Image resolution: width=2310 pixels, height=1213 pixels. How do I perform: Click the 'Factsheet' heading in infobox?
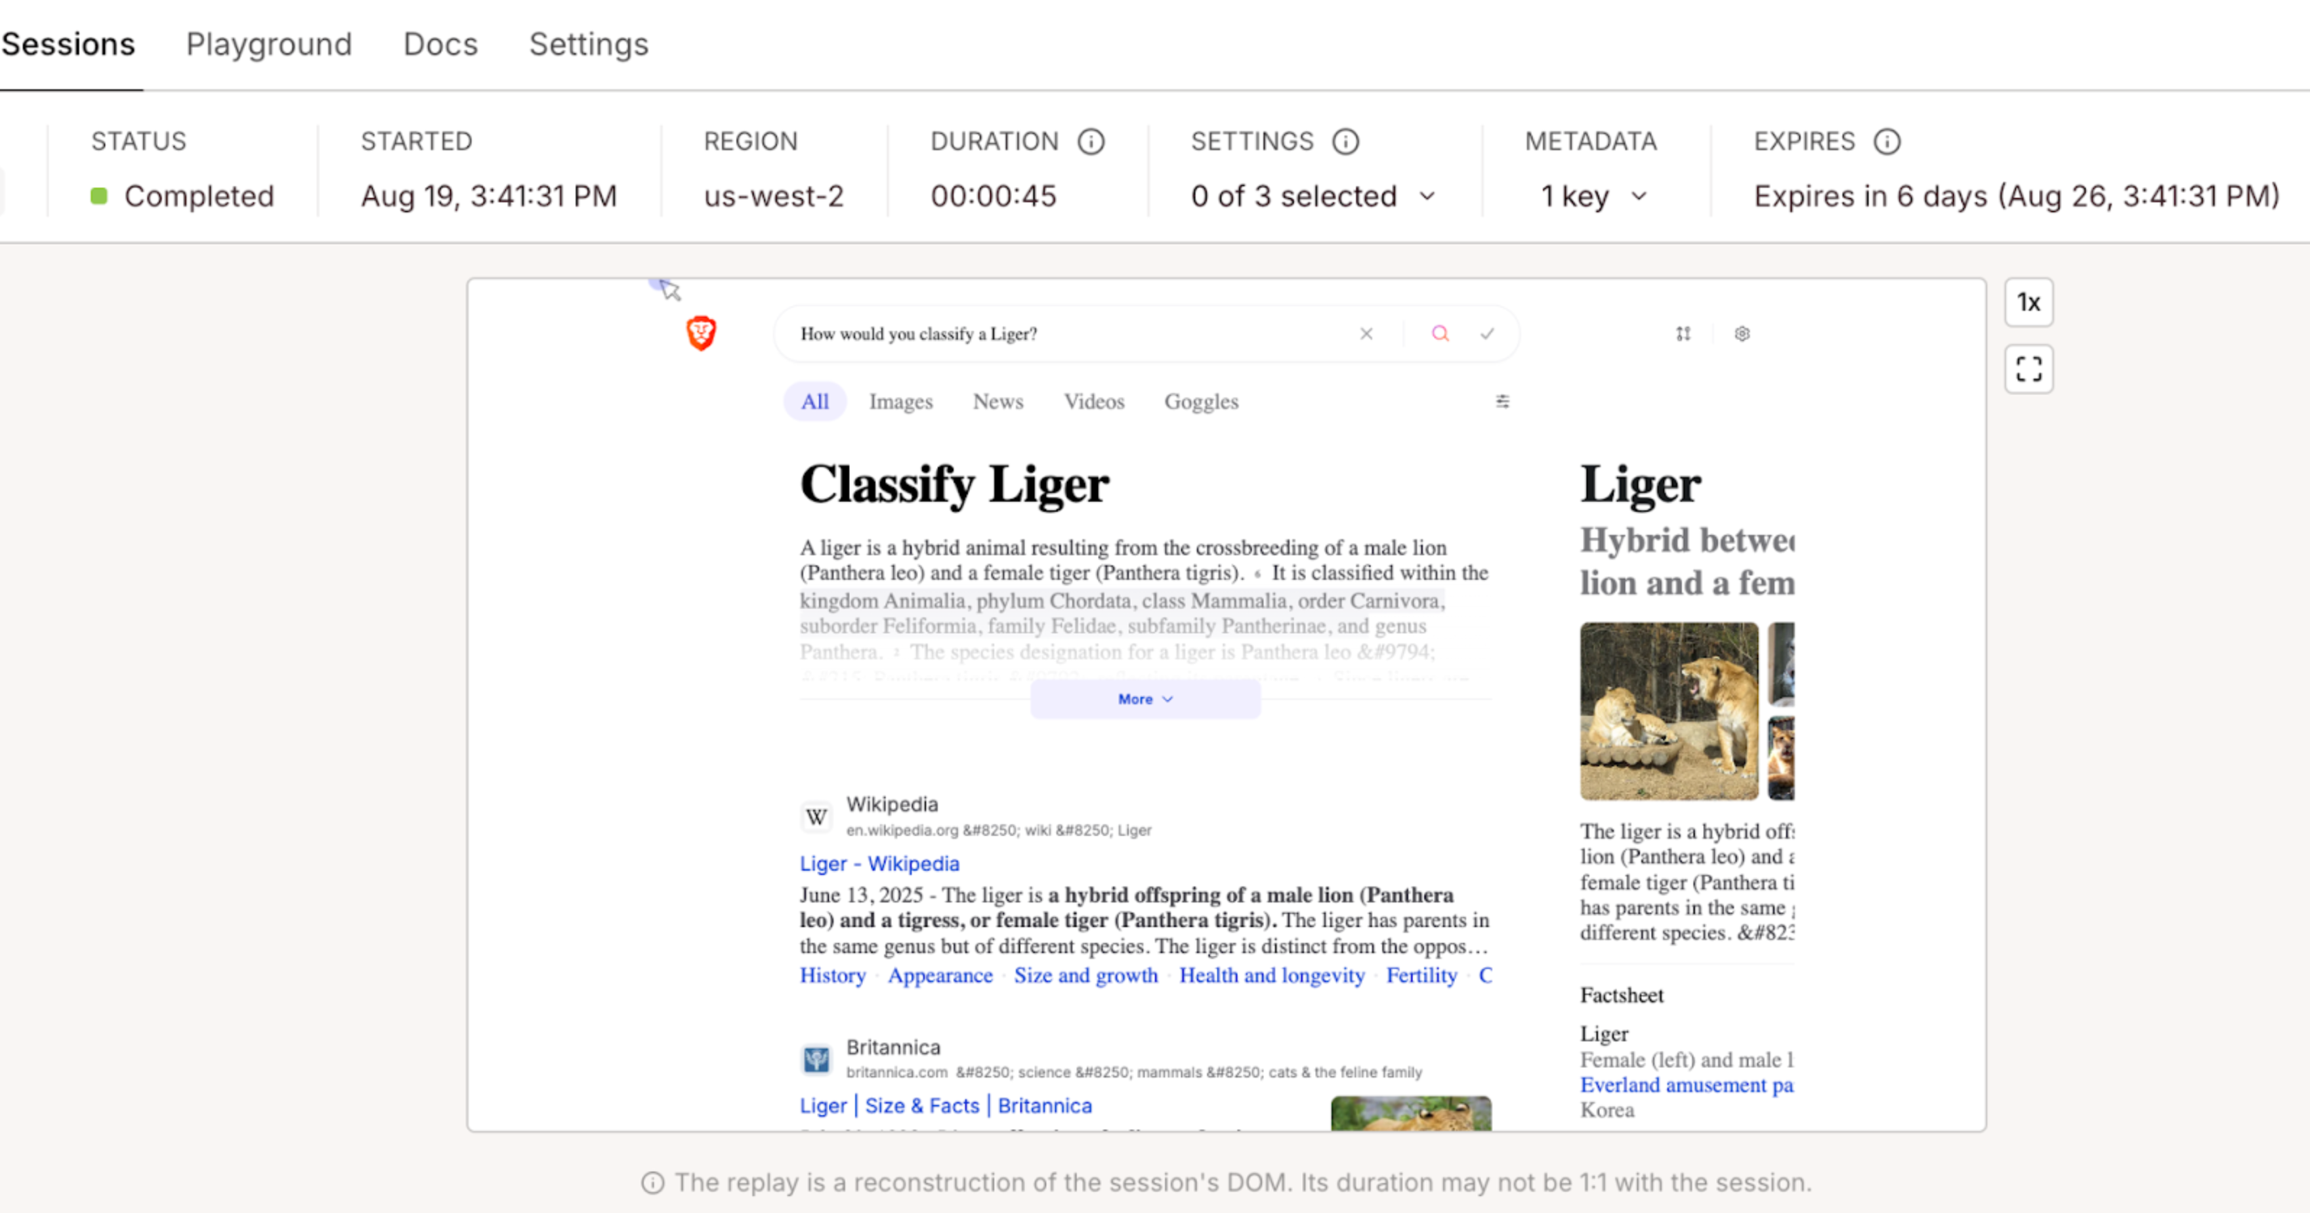pyautogui.click(x=1622, y=995)
